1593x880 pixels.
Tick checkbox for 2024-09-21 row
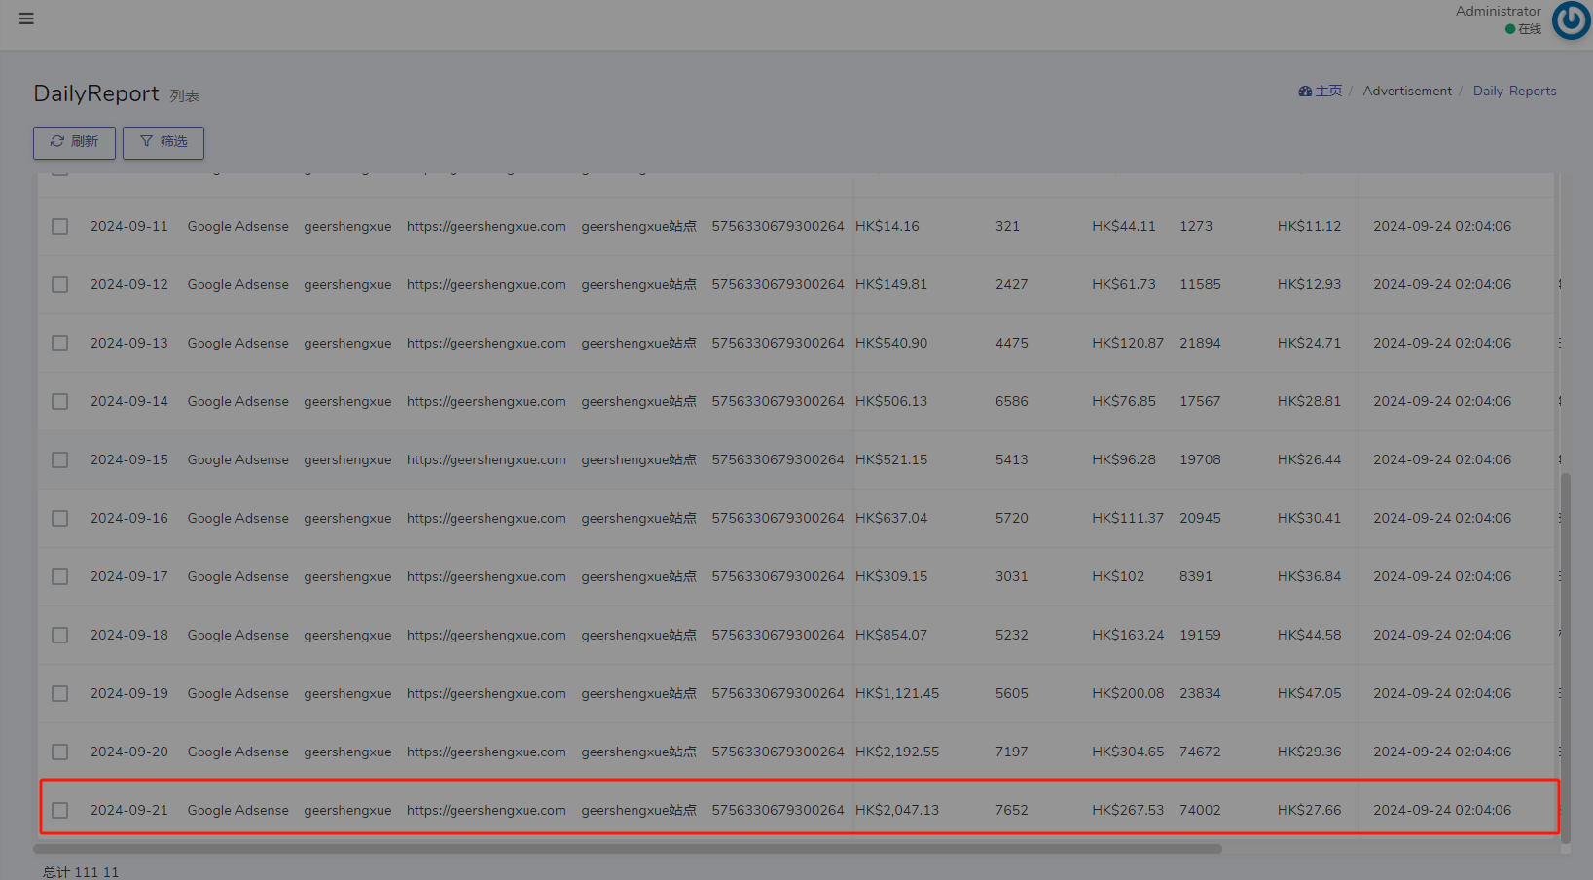pos(60,810)
